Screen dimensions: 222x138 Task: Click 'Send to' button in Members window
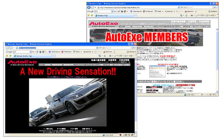pyautogui.click(x=189, y=11)
